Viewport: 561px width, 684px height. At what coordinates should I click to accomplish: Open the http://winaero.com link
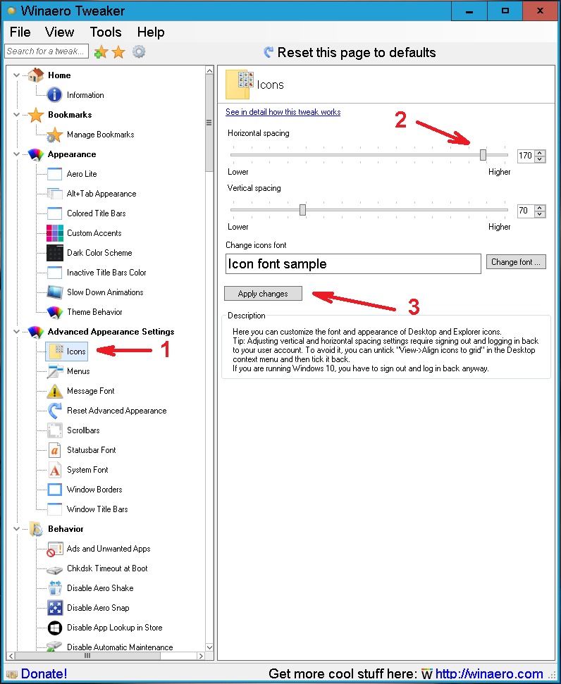click(489, 673)
